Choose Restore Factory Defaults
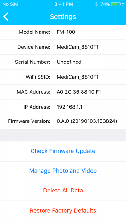Image resolution: width=126 pixels, height=224 pixels. pyautogui.click(x=63, y=210)
